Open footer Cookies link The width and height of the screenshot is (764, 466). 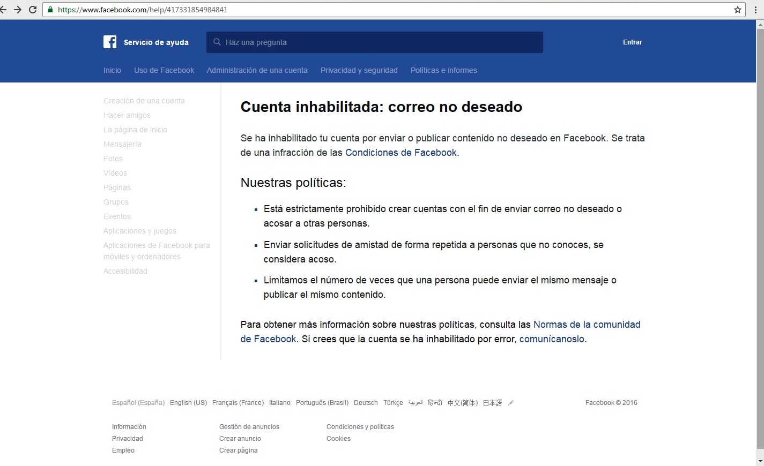(339, 439)
